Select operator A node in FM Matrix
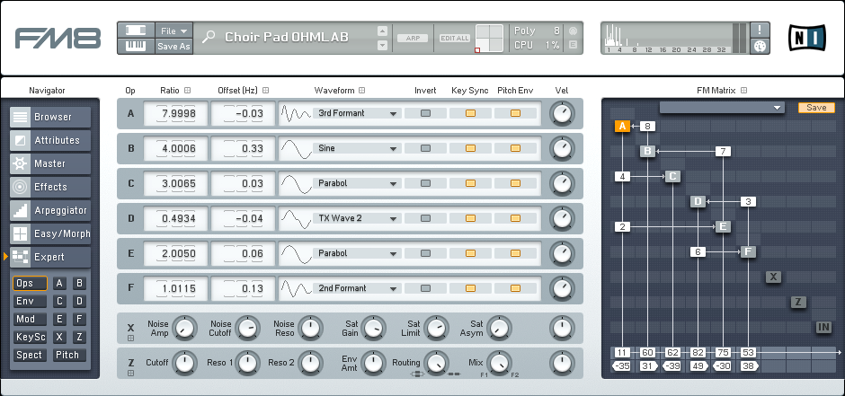Viewport: 845px width, 396px height. [622, 127]
